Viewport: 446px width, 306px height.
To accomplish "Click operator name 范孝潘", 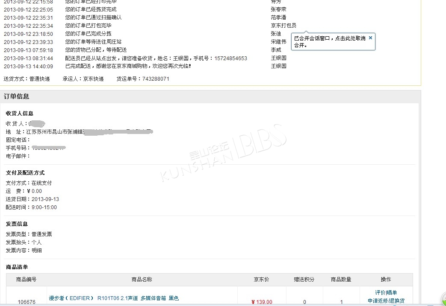I will tap(278, 17).
